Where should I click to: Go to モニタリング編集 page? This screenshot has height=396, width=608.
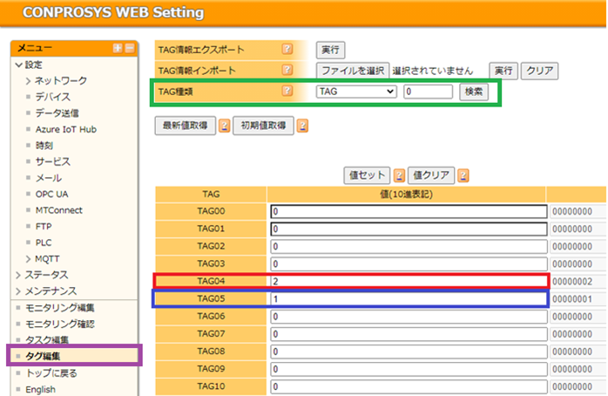coord(60,308)
